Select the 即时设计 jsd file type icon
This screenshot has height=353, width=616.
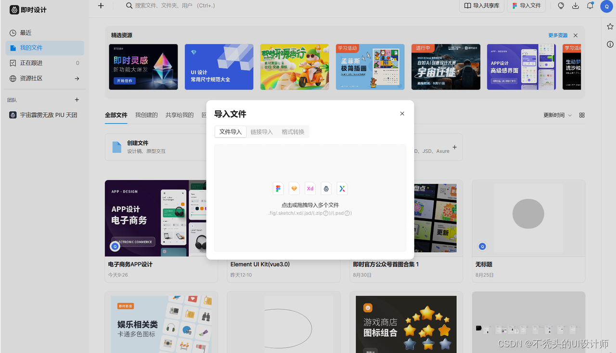tap(326, 189)
